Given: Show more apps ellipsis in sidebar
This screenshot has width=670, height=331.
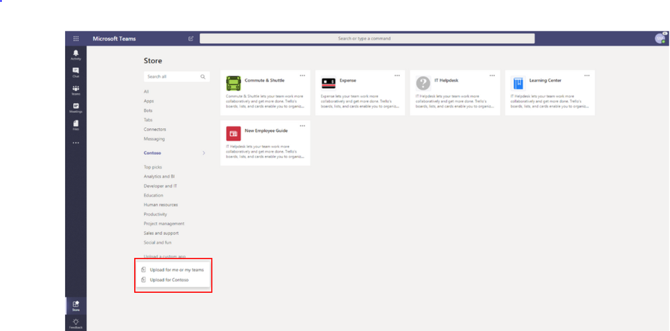Looking at the screenshot, I should click(x=76, y=143).
